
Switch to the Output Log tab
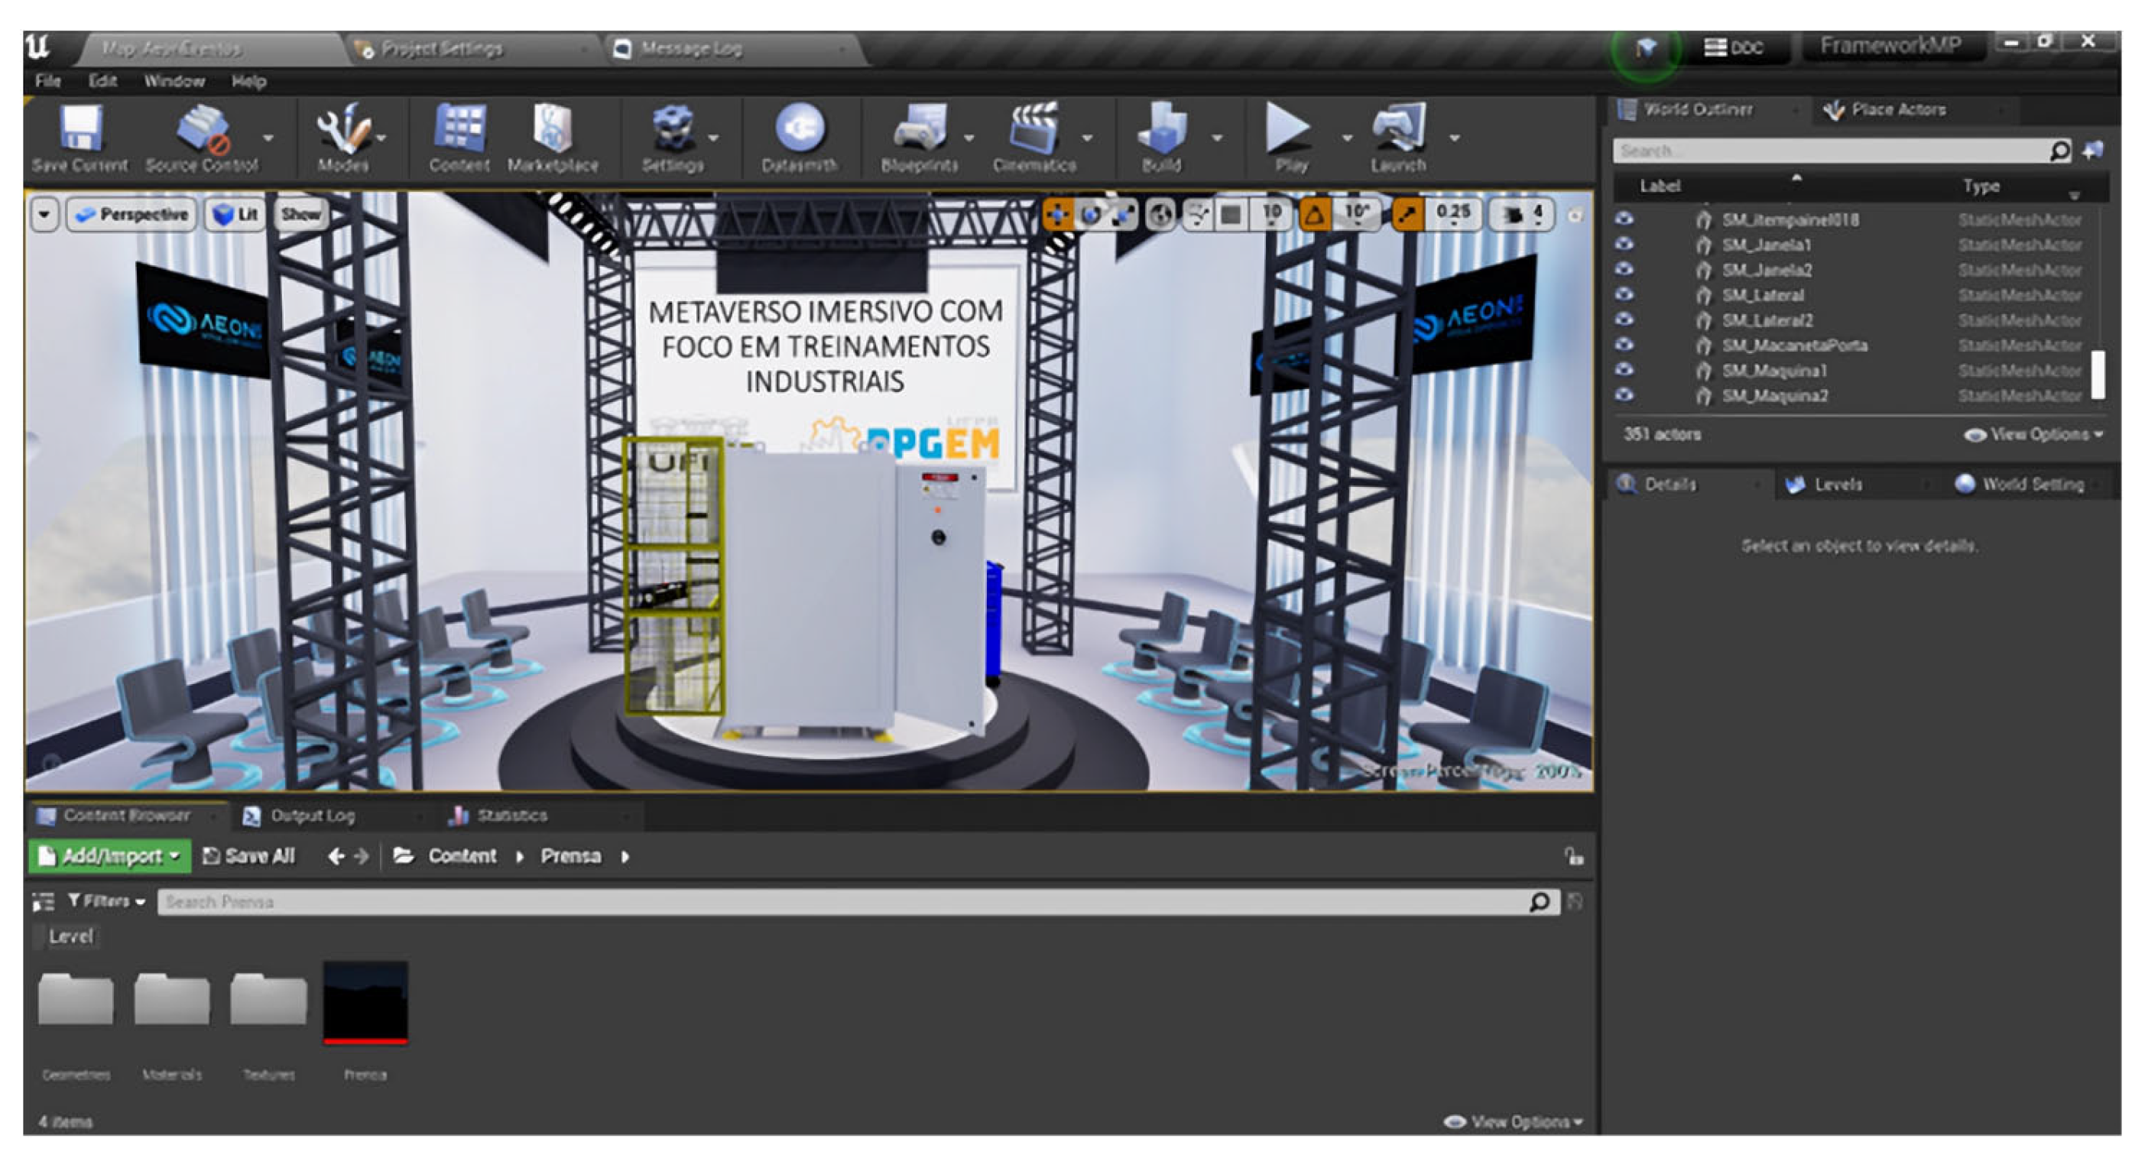[x=311, y=816]
